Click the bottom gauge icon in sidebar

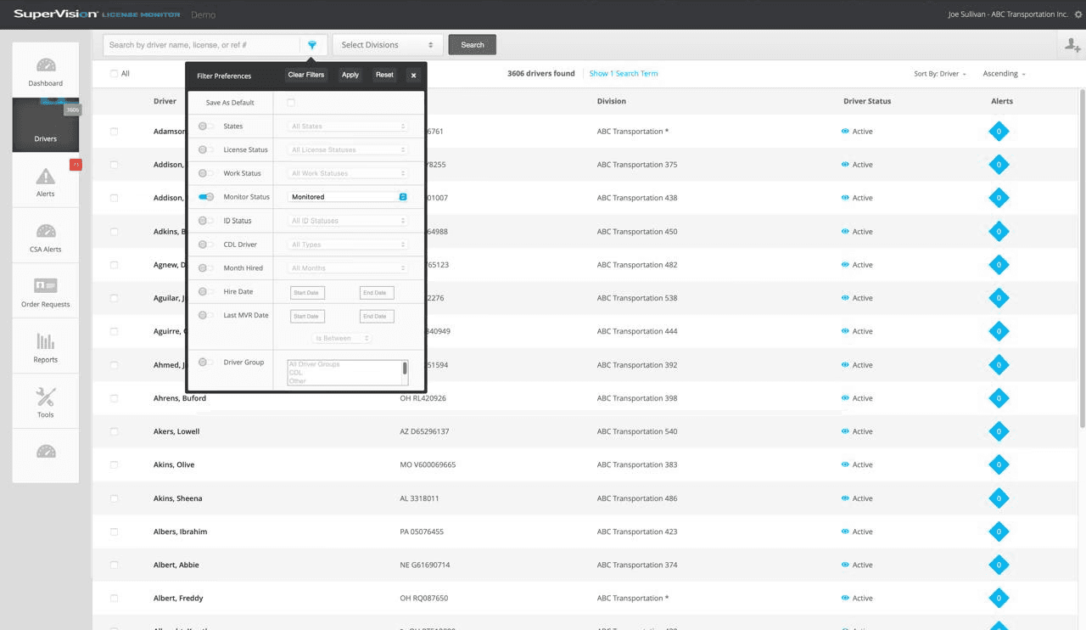point(46,452)
